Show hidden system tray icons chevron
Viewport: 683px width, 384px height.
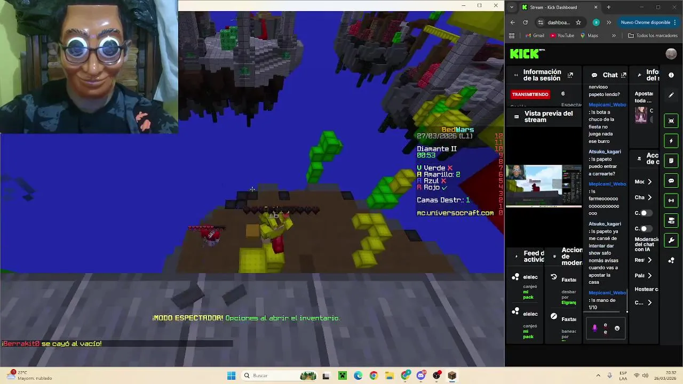click(598, 375)
